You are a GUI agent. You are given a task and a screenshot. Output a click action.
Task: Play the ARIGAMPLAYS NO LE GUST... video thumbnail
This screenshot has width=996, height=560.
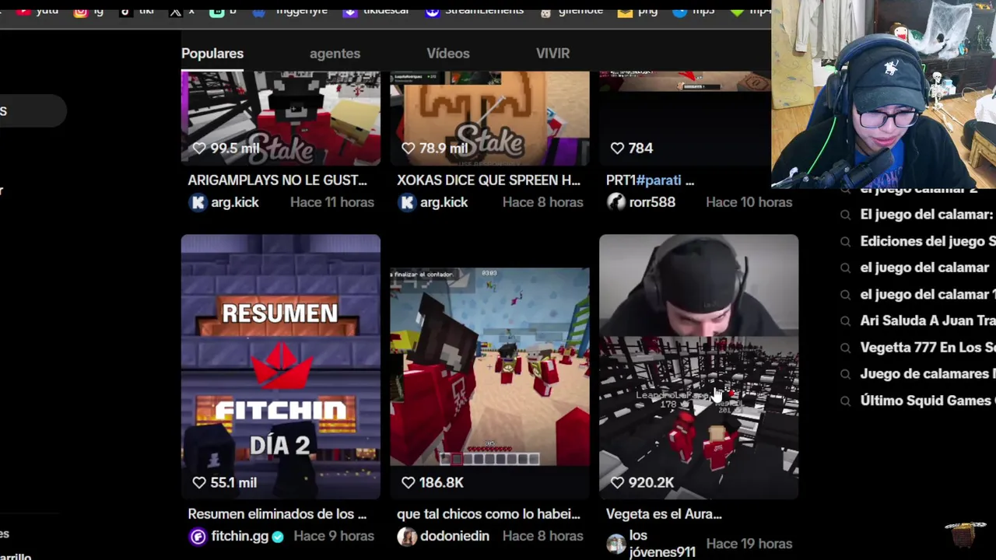click(x=281, y=118)
